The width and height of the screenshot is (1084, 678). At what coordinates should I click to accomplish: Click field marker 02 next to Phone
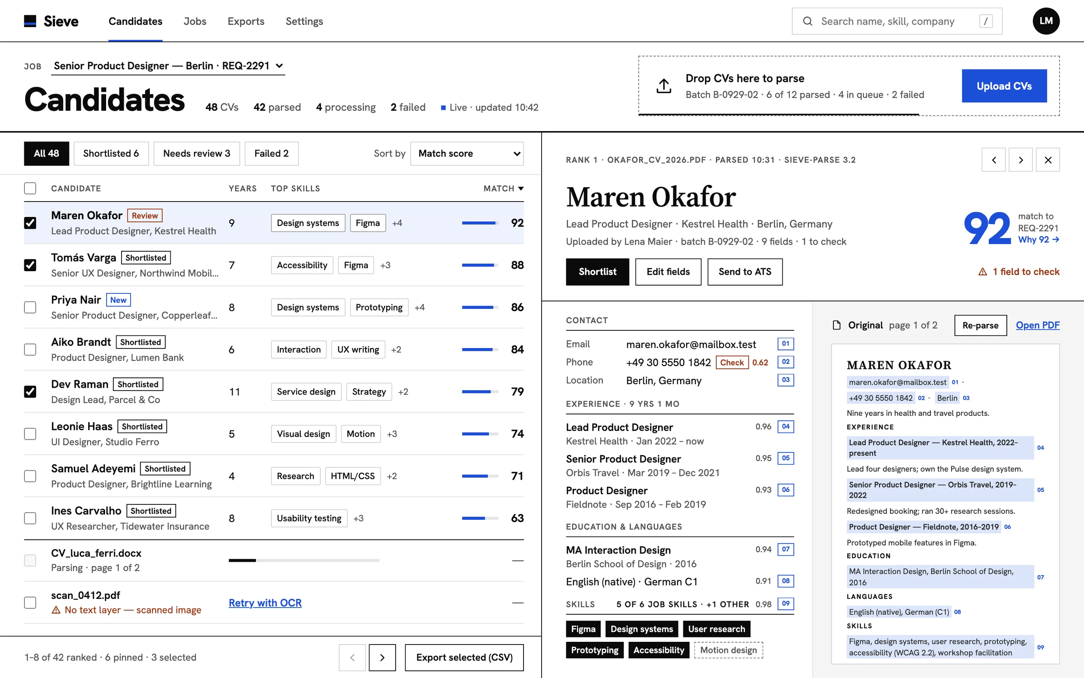pyautogui.click(x=786, y=362)
